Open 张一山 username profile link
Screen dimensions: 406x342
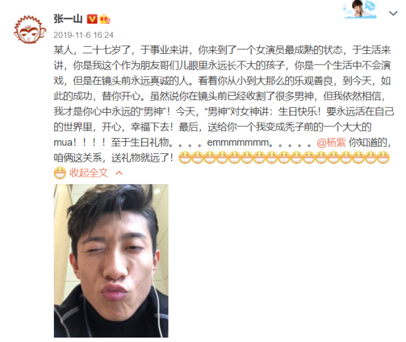coord(68,19)
